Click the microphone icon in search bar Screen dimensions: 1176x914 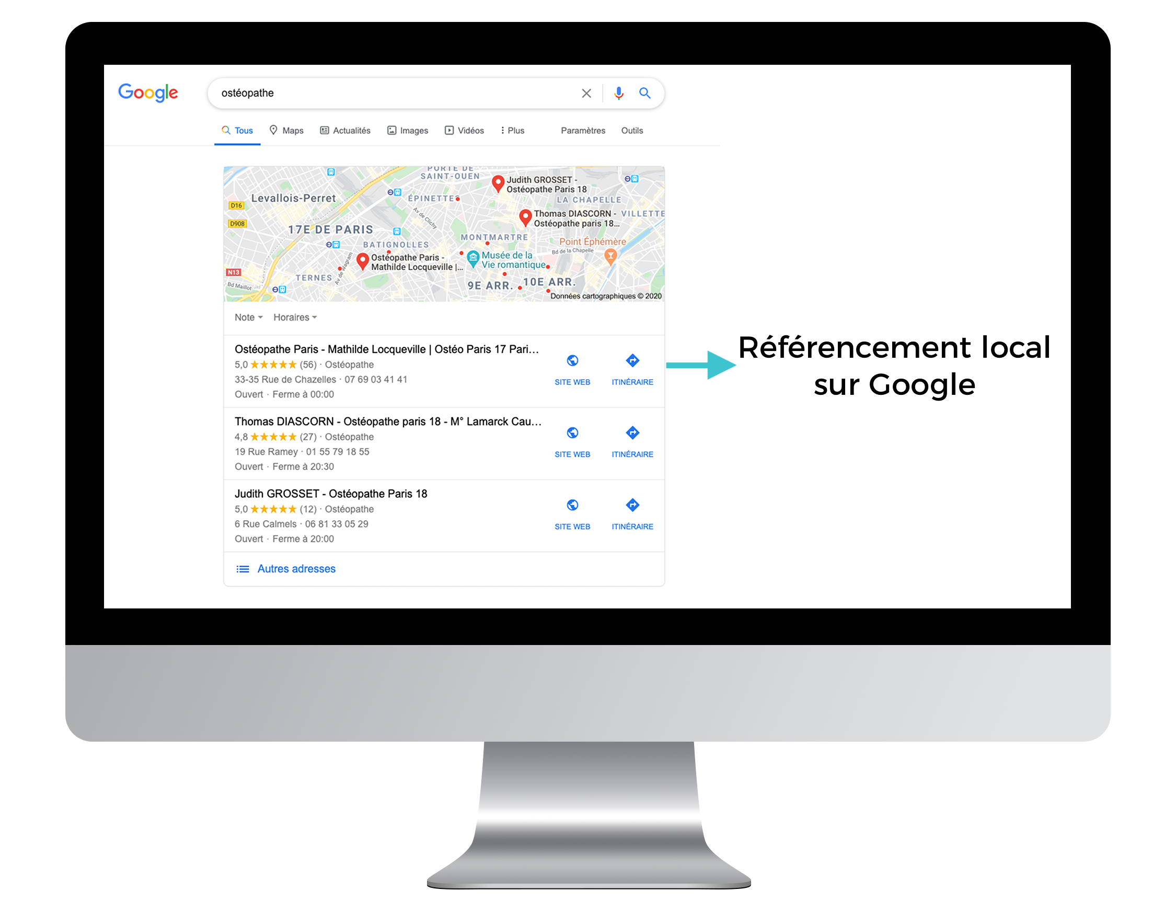tap(616, 92)
